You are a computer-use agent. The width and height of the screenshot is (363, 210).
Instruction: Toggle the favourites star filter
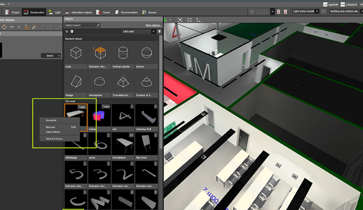click(67, 31)
